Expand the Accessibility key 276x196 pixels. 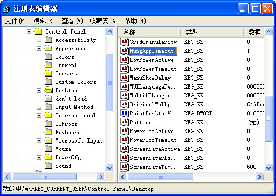39,40
